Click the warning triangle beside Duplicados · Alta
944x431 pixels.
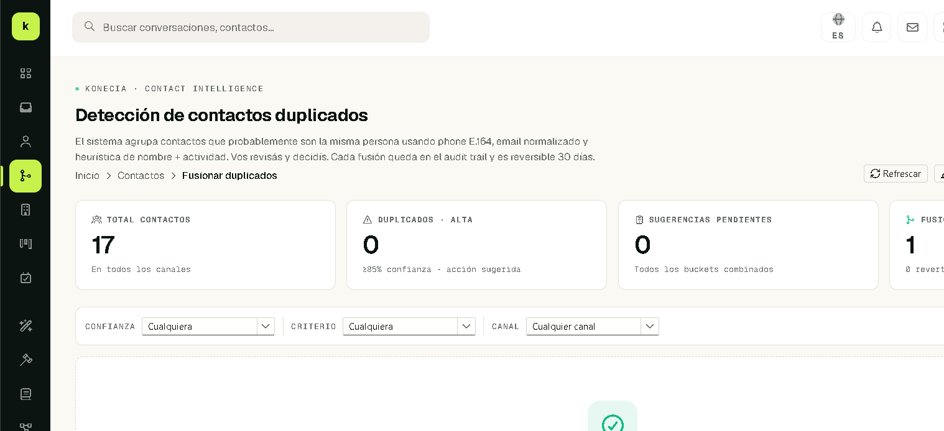pos(368,219)
